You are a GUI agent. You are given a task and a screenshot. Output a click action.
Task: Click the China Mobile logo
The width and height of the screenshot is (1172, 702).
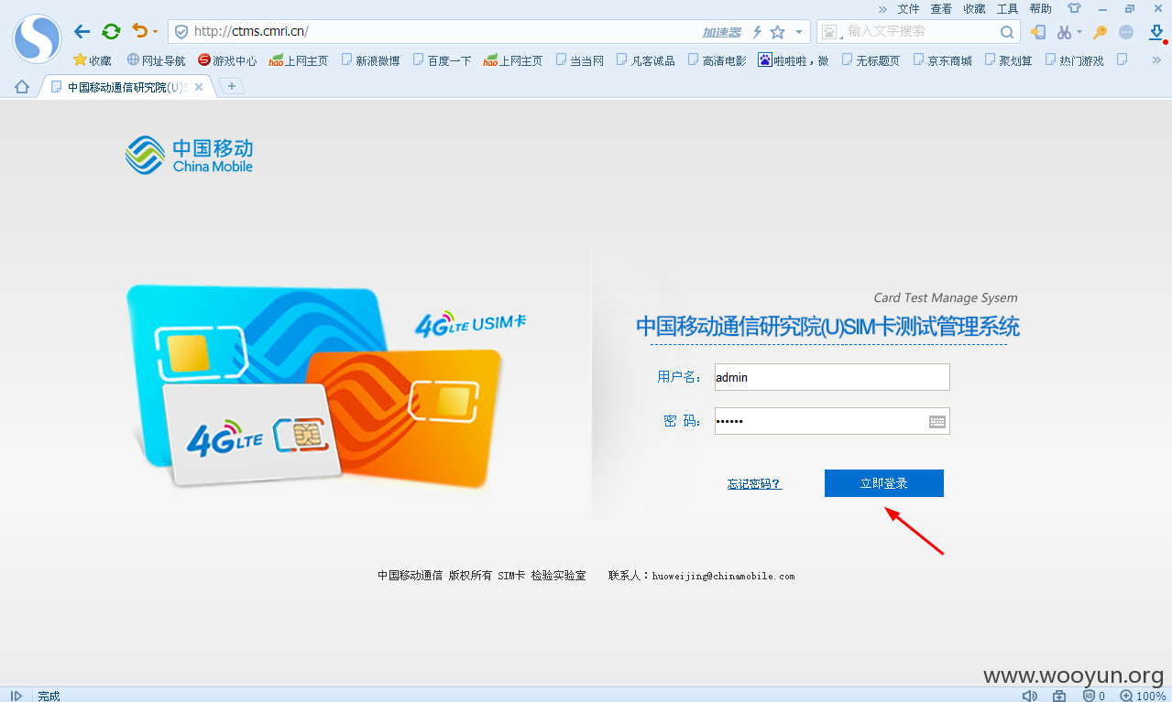[189, 155]
